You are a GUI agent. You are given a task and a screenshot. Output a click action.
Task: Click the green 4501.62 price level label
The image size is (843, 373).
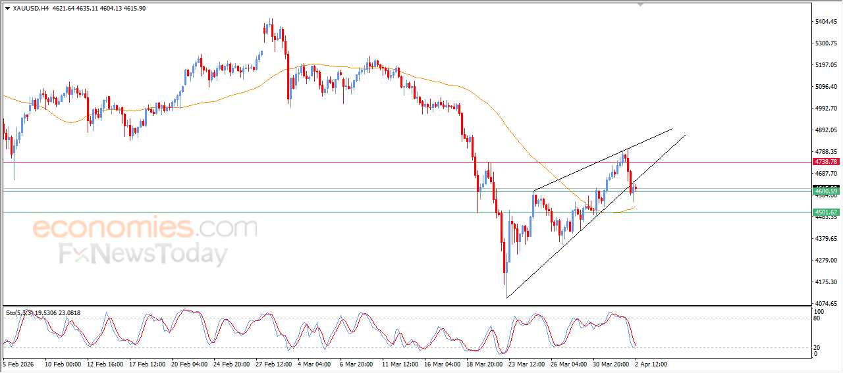pyautogui.click(x=826, y=212)
